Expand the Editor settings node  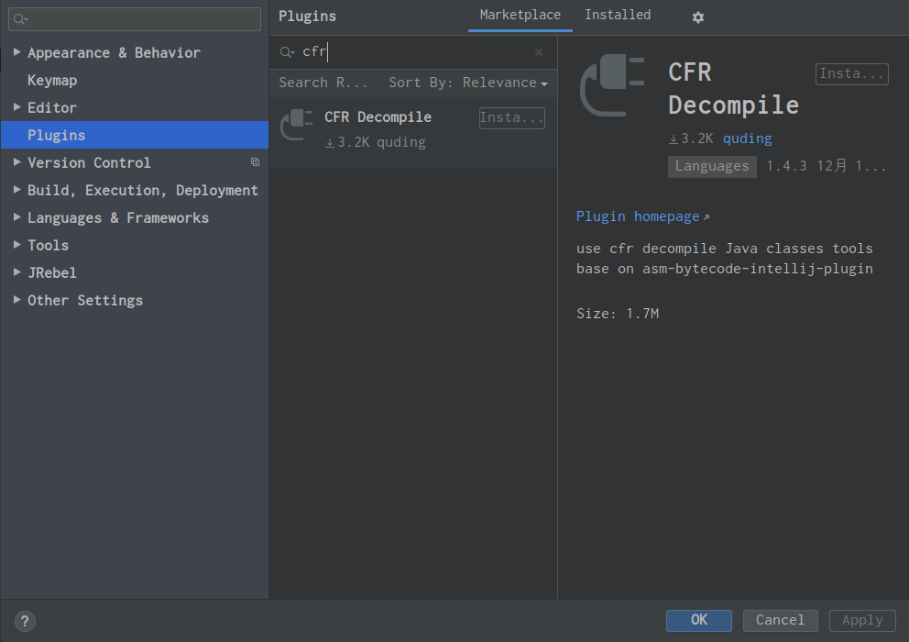pyautogui.click(x=16, y=107)
